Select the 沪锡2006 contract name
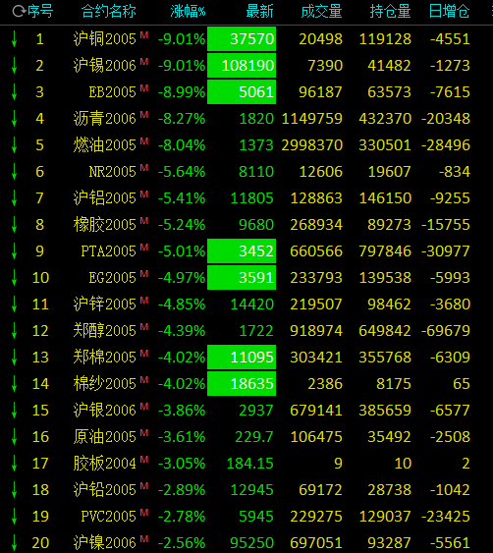 point(105,65)
